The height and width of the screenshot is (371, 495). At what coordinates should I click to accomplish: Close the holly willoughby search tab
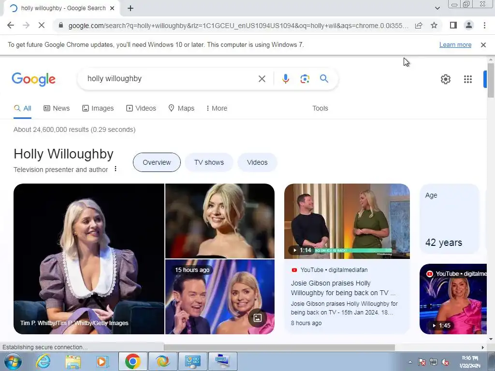(x=112, y=8)
